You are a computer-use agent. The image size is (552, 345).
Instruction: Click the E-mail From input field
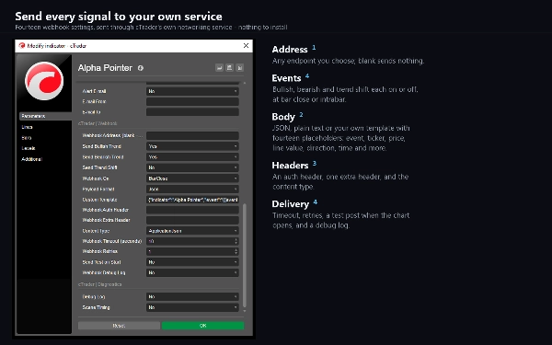(192, 101)
